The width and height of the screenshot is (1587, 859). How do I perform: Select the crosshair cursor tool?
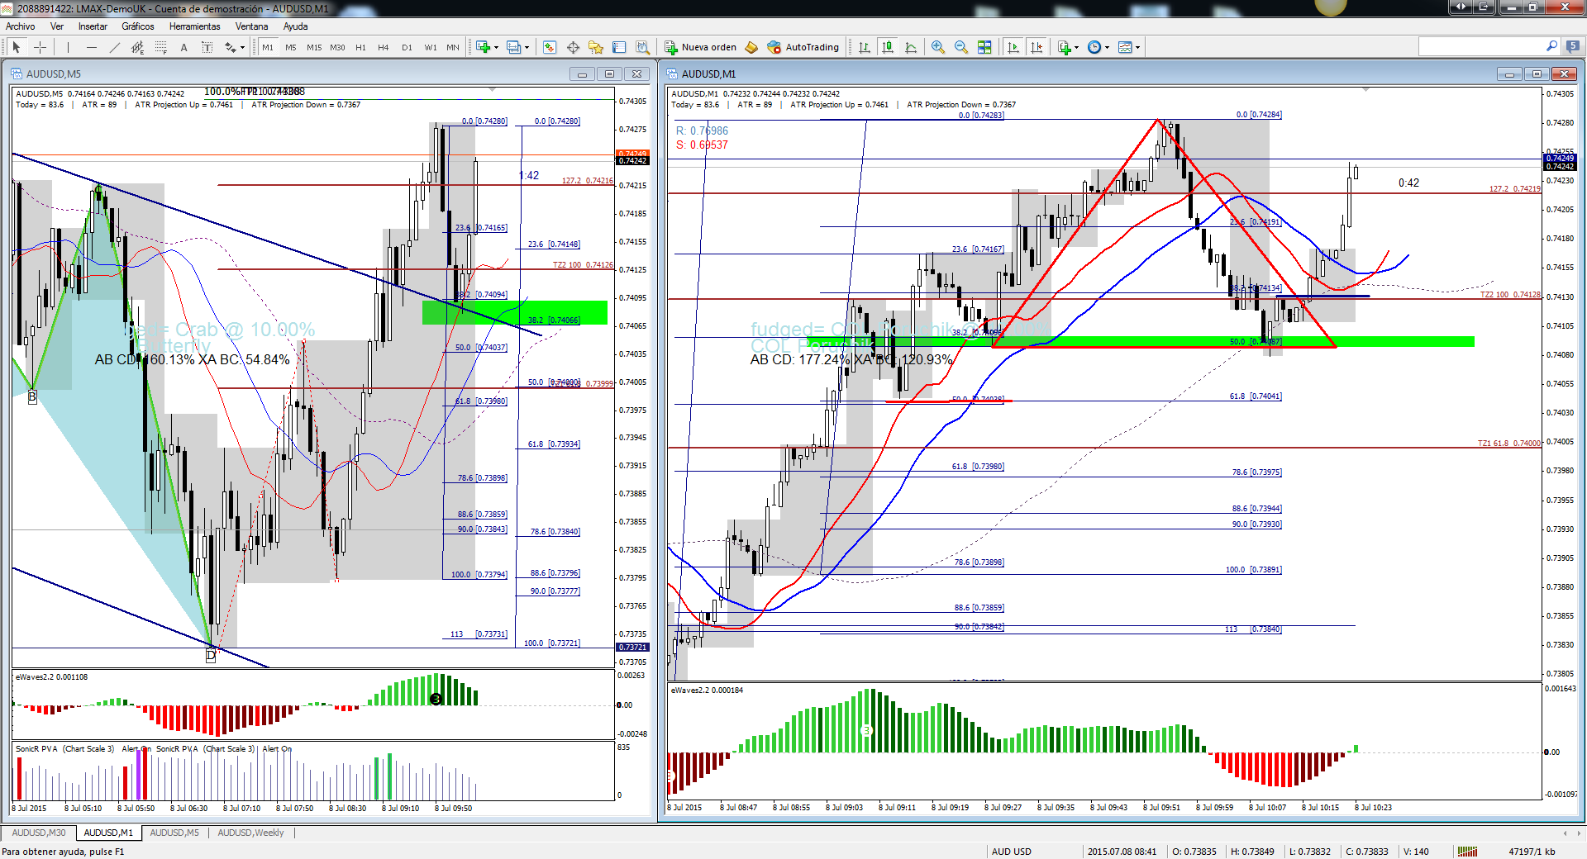(x=39, y=47)
